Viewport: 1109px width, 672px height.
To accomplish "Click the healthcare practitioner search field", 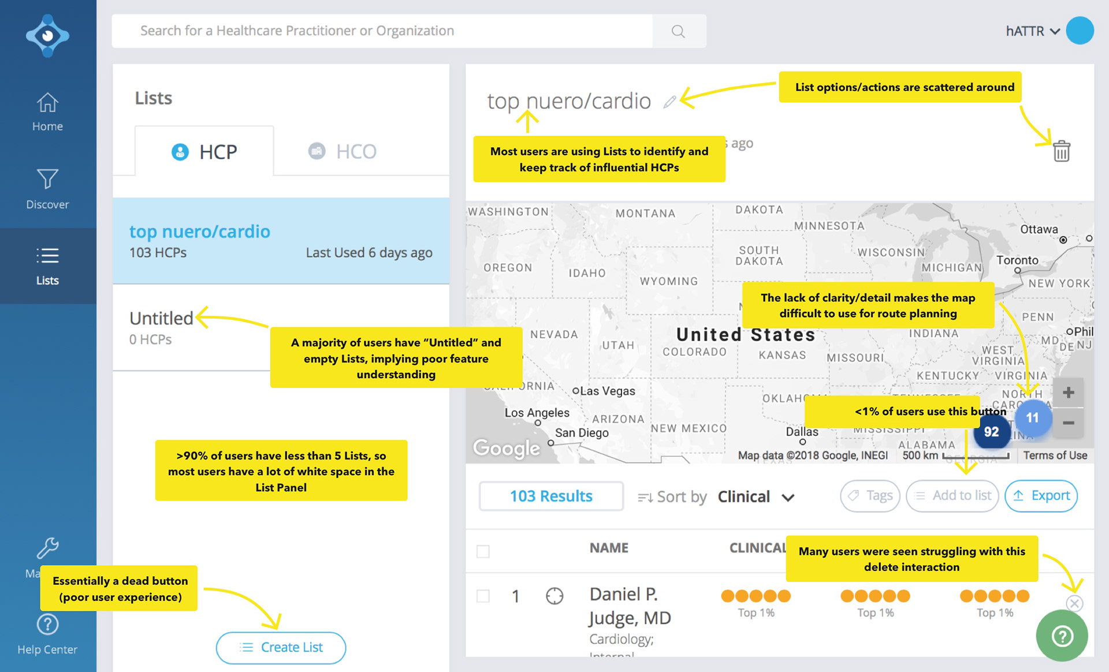I will point(382,31).
